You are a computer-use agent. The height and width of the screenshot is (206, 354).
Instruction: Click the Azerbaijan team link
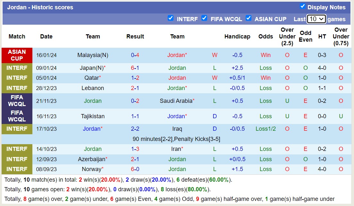click(92, 159)
